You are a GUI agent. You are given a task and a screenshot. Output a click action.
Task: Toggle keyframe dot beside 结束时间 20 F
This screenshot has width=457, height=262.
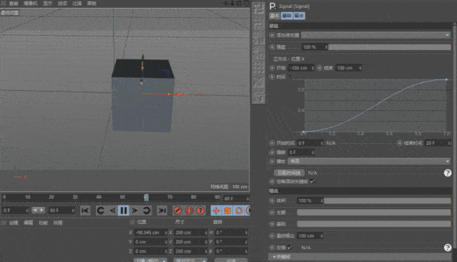(x=400, y=143)
